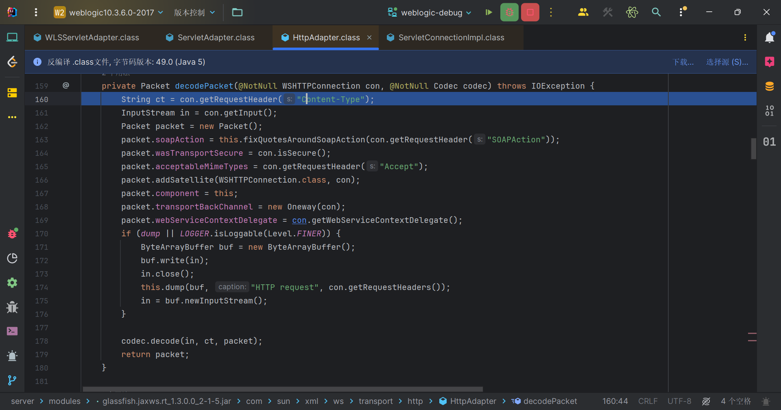
Task: Click line number 178 in gutter
Action: point(41,341)
